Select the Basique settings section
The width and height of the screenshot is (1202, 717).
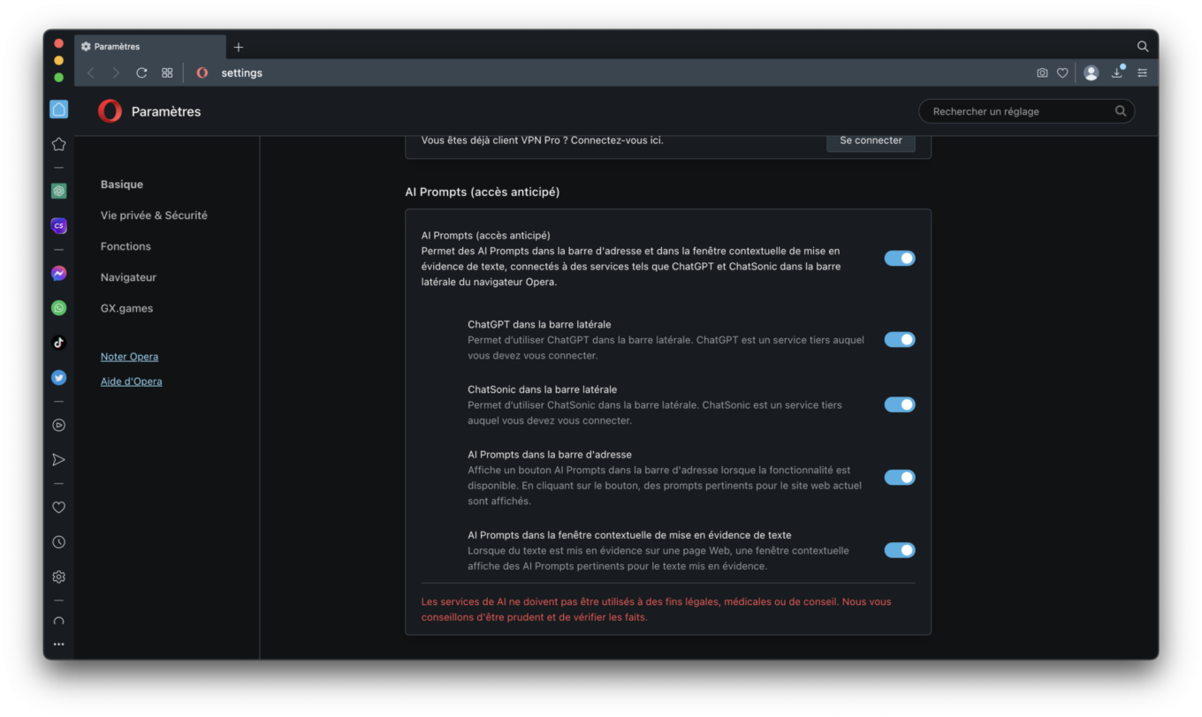(x=122, y=185)
